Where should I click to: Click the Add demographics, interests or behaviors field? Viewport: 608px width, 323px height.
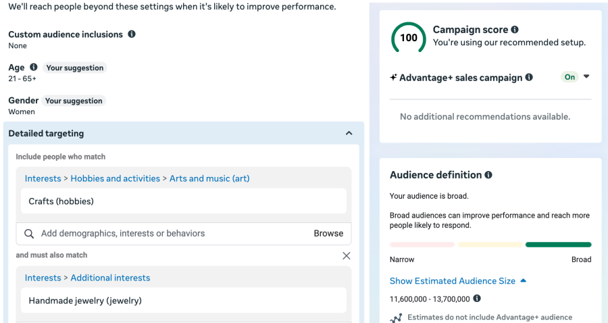tap(162, 233)
